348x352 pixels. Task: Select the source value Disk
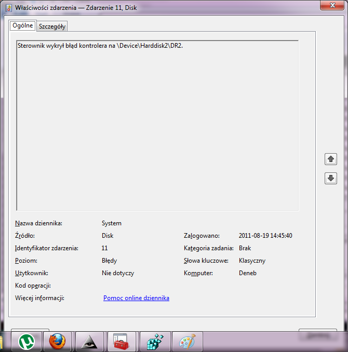[108, 236]
